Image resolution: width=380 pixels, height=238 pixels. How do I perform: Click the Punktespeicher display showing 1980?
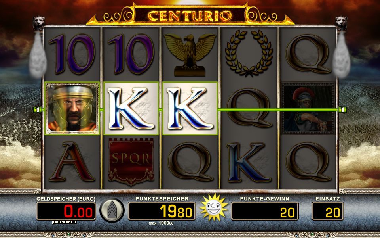[x=161, y=211]
